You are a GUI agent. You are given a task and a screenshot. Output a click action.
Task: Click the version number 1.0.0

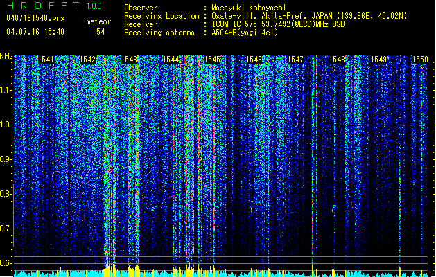(x=94, y=6)
